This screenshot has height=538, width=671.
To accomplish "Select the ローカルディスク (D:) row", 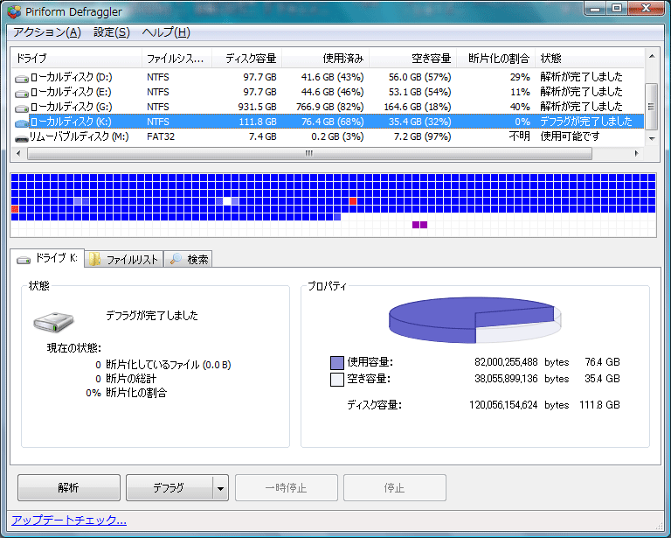I will pyautogui.click(x=328, y=77).
